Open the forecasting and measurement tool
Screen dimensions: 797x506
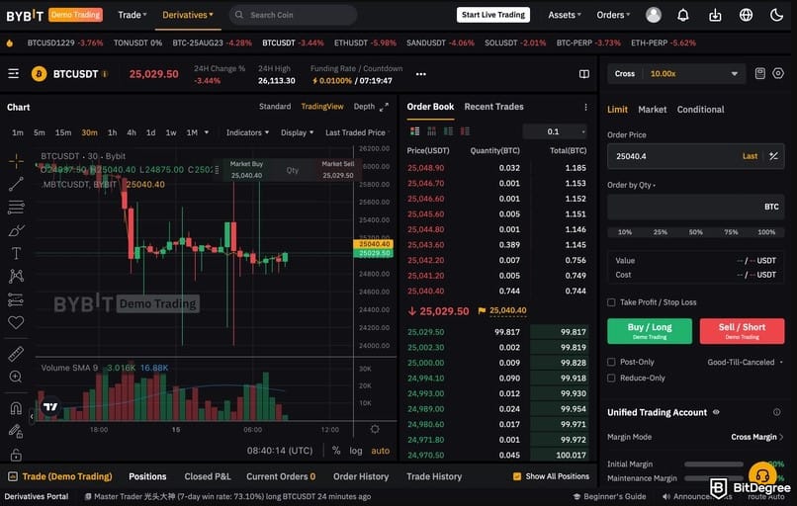(x=16, y=299)
